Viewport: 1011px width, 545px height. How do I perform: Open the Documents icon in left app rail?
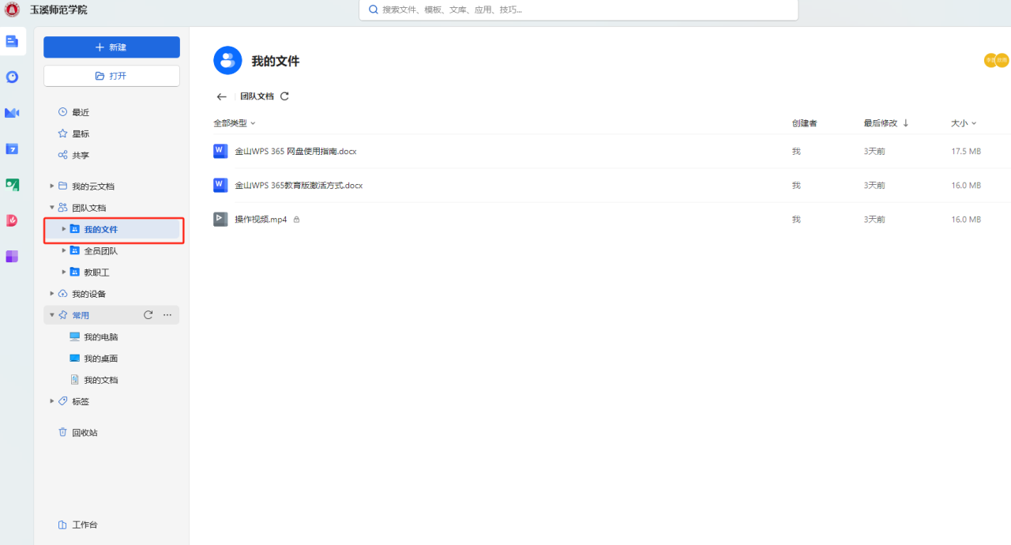point(12,41)
